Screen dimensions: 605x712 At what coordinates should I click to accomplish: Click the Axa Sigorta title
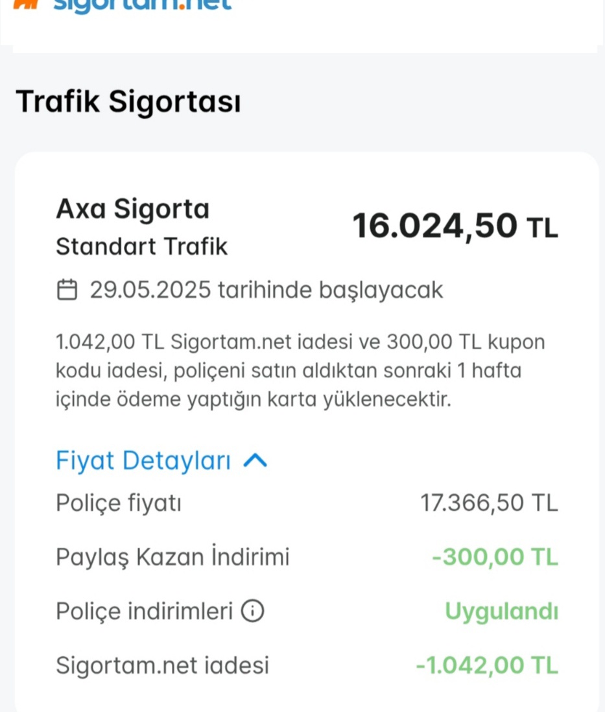(x=133, y=209)
